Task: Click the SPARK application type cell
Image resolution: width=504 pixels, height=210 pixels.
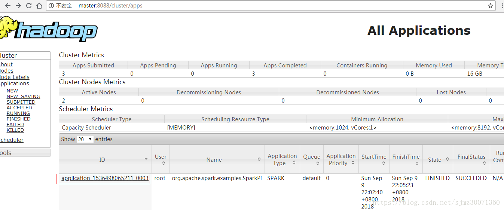Action: click(276, 178)
